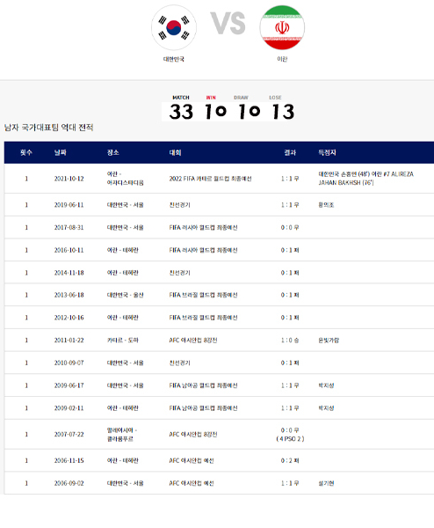Select the date 2007-07-22
The image size is (434, 528).
click(69, 435)
